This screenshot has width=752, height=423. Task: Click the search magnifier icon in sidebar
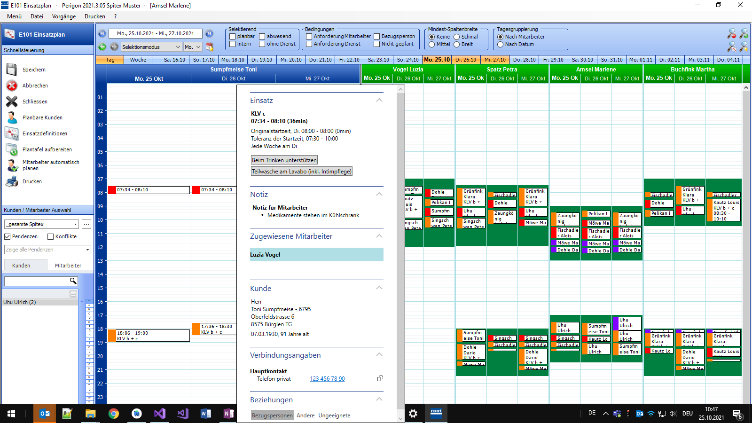[73, 281]
